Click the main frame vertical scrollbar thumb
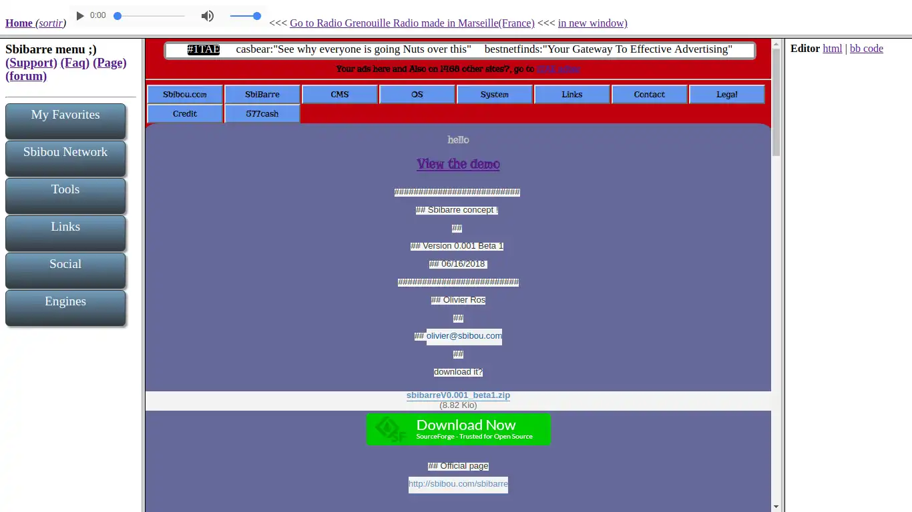Viewport: 912px width, 512px height. (x=776, y=102)
